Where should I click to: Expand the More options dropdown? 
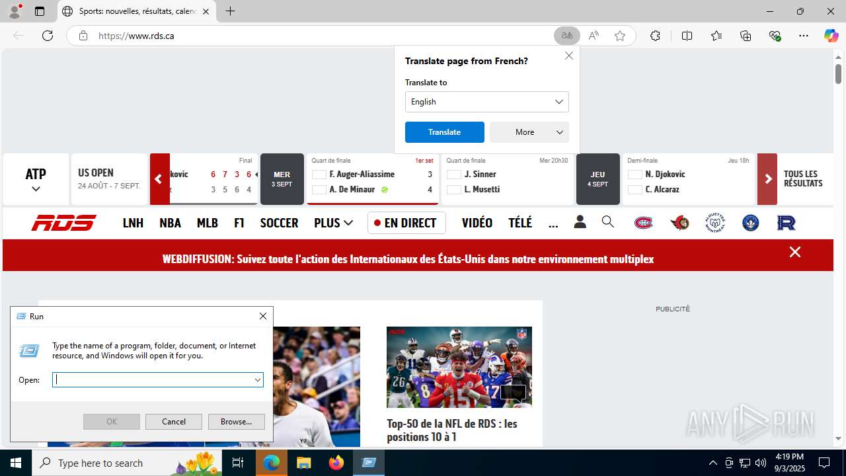pos(529,132)
